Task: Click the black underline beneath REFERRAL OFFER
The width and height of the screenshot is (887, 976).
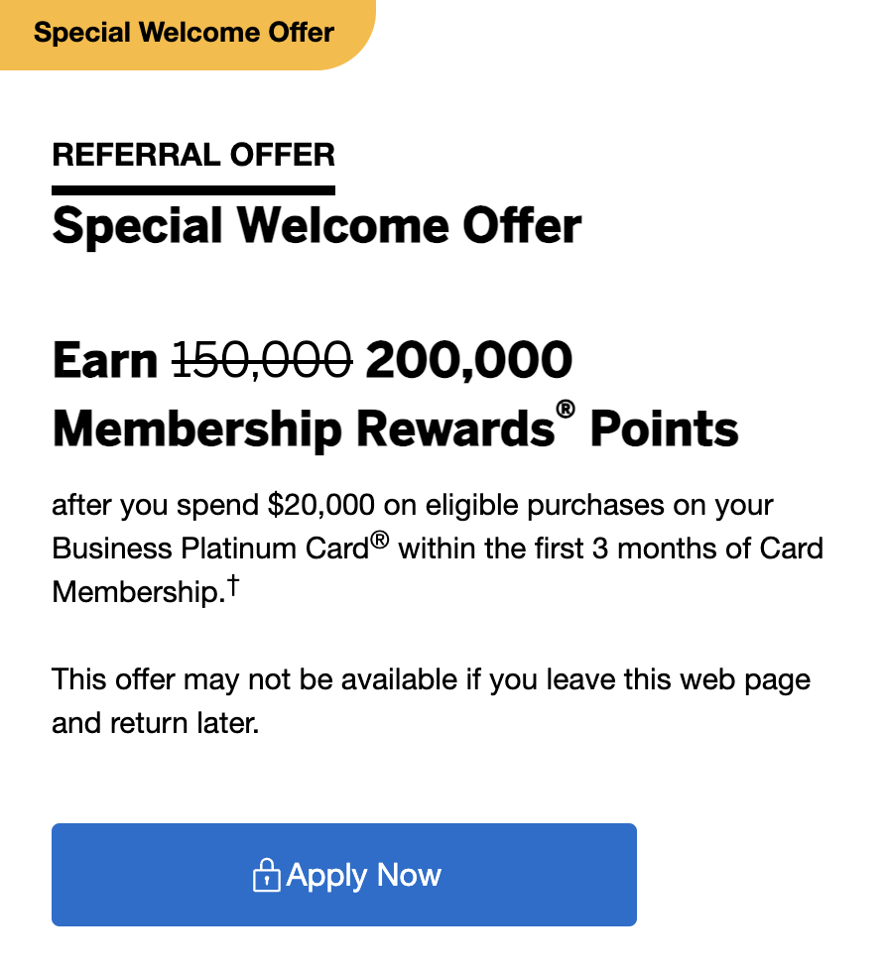Action: (x=193, y=189)
